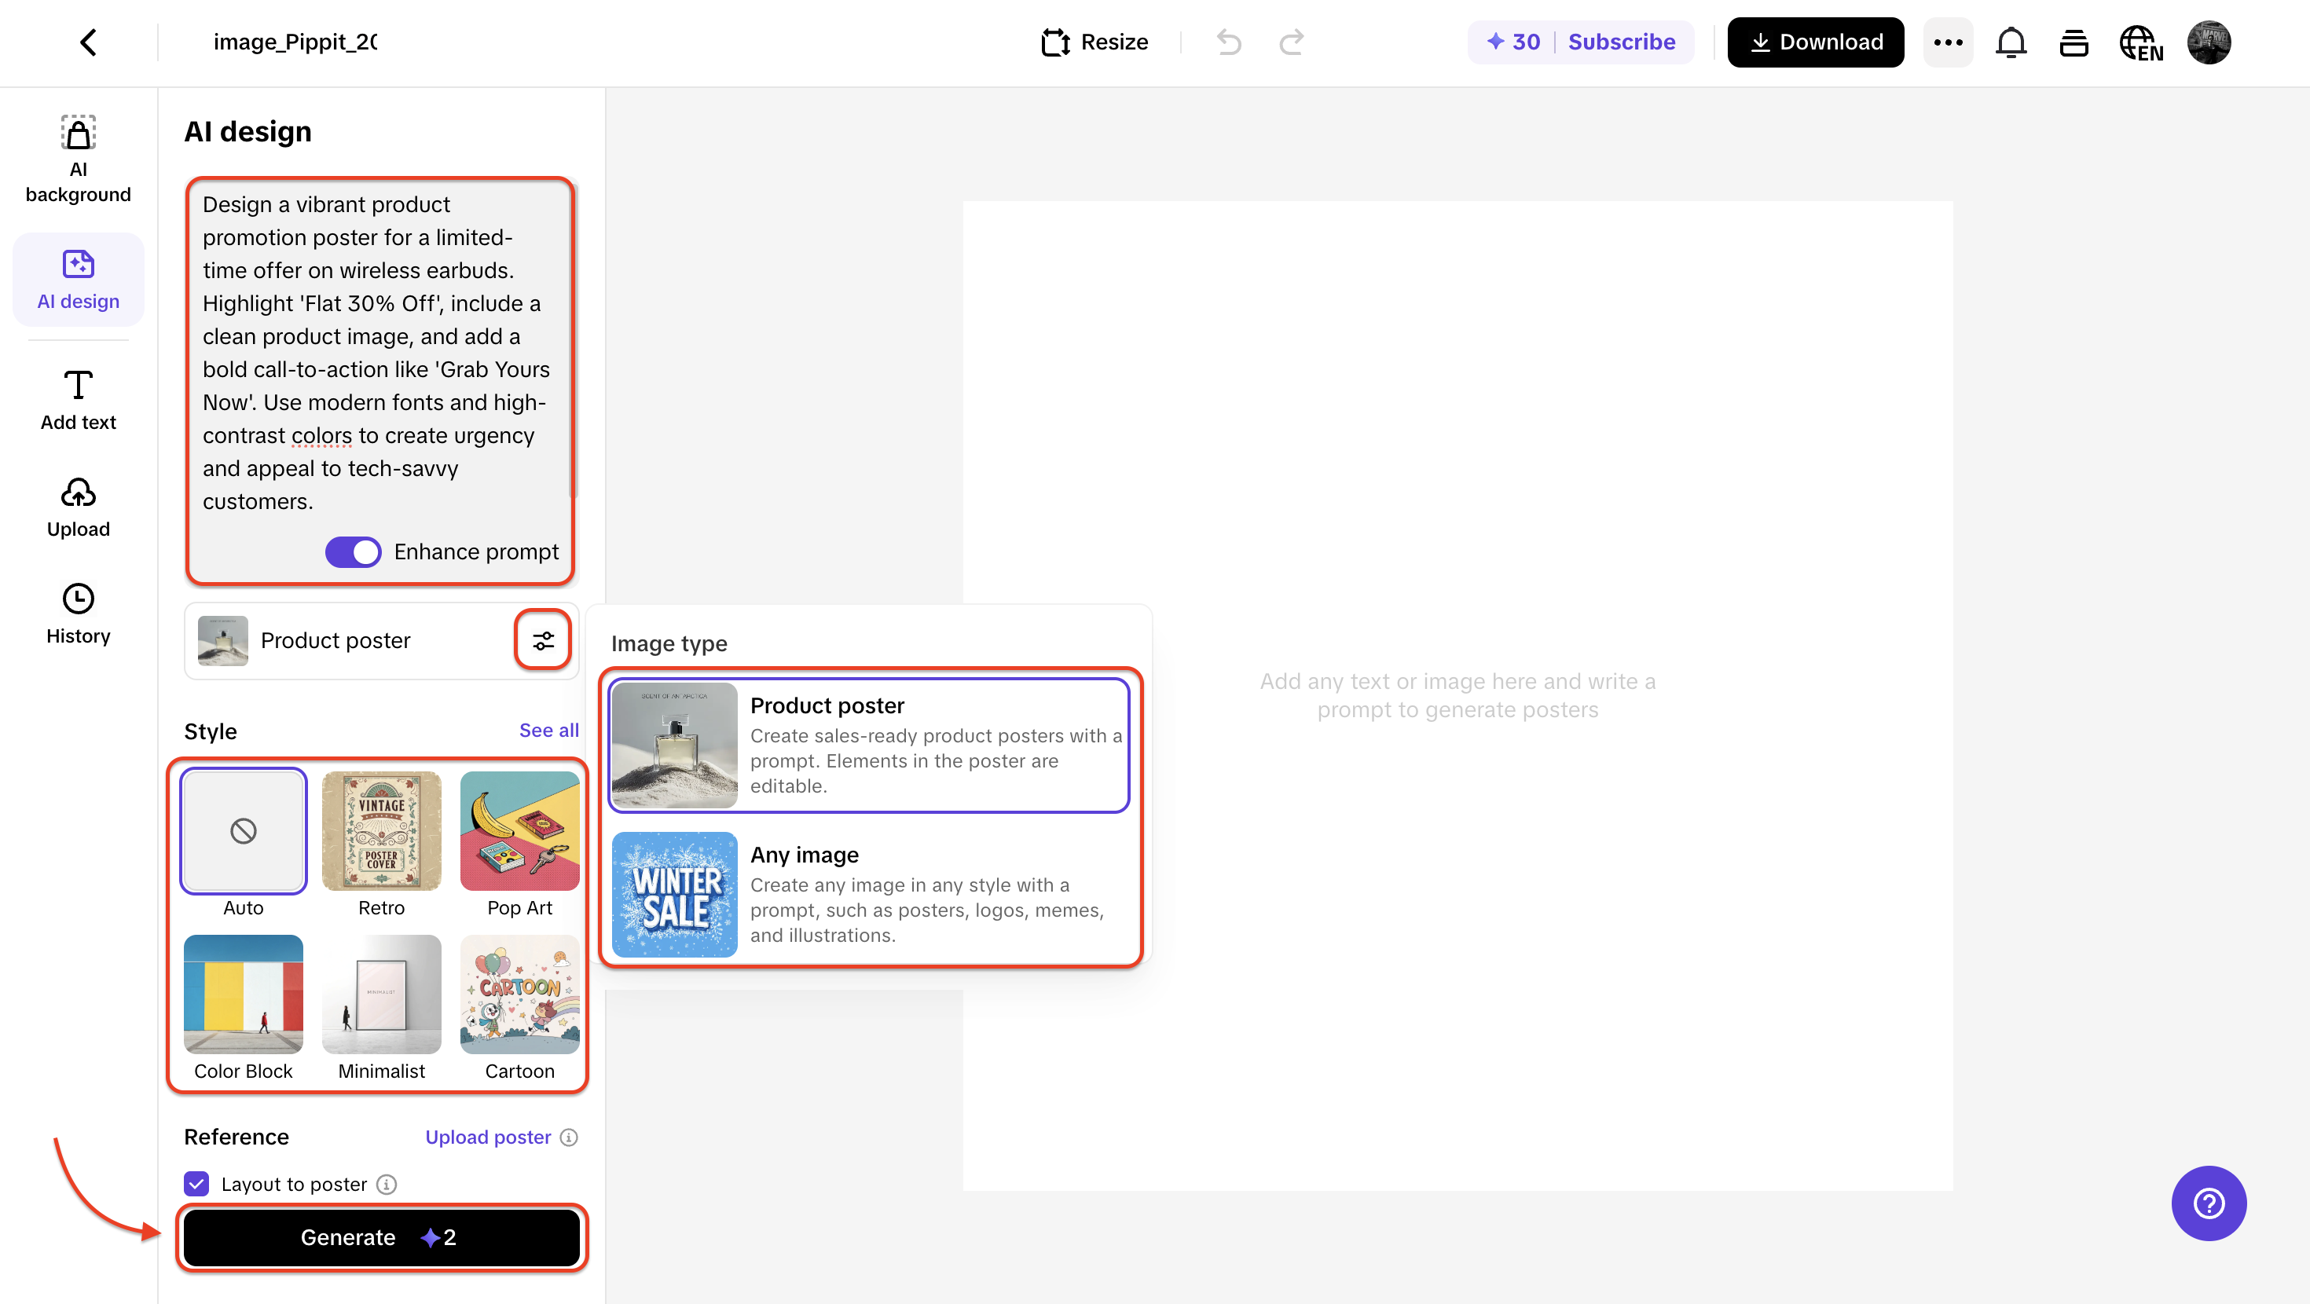The width and height of the screenshot is (2310, 1304).
Task: Open image type settings slider icon
Action: coord(542,640)
